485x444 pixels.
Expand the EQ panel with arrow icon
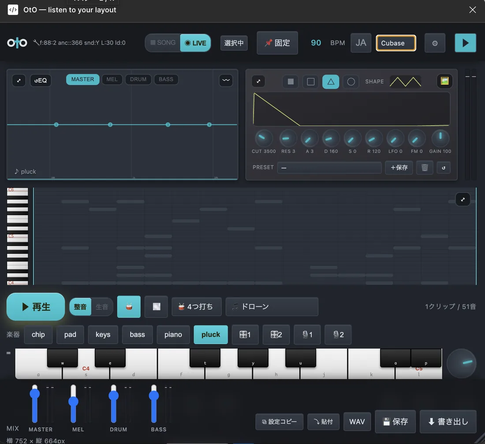[19, 80]
